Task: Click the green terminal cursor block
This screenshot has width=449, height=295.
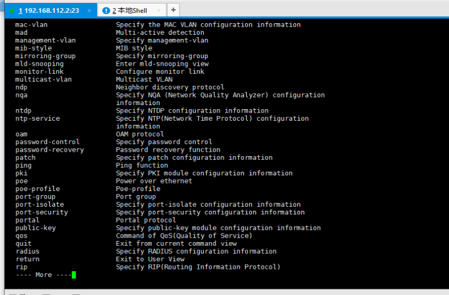Action: pyautogui.click(x=74, y=275)
